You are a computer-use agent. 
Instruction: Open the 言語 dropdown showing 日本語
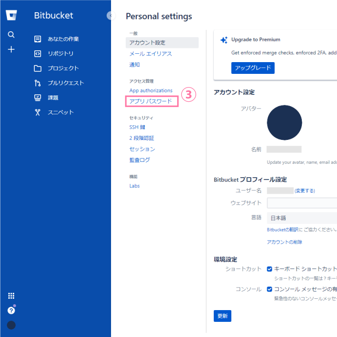pyautogui.click(x=302, y=218)
